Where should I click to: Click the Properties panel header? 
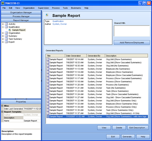click(x=21, y=102)
